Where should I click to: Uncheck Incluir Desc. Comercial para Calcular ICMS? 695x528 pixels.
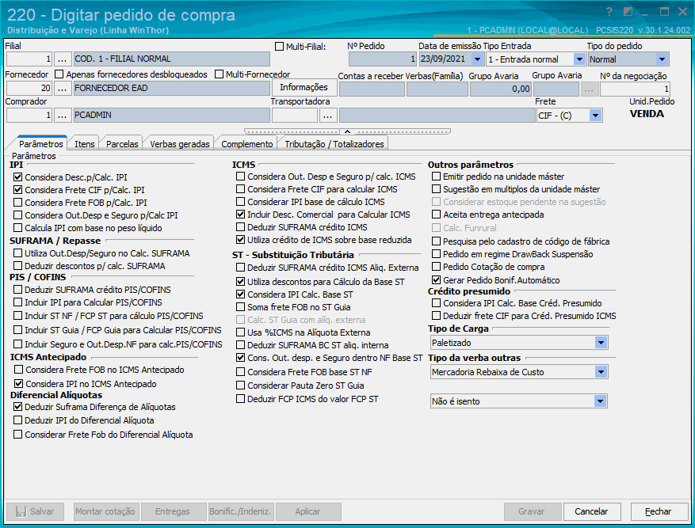click(x=240, y=215)
